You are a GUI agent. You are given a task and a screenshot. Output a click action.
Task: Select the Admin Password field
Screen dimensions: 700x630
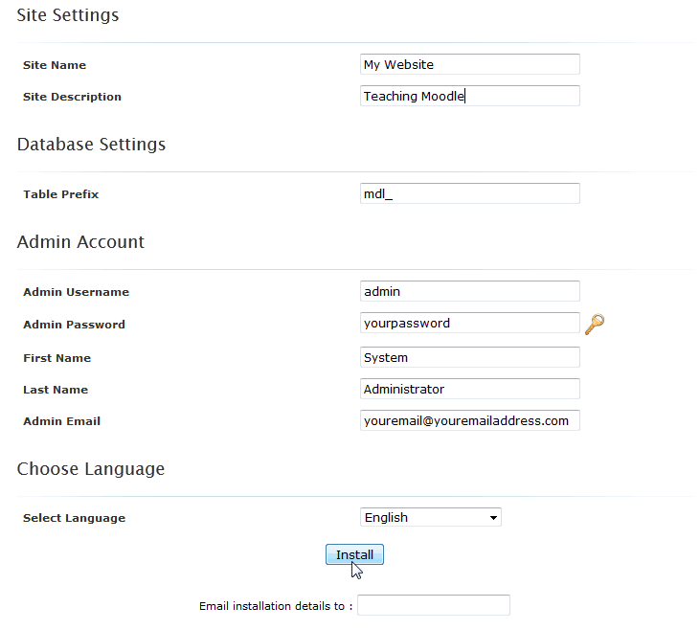[x=469, y=324]
